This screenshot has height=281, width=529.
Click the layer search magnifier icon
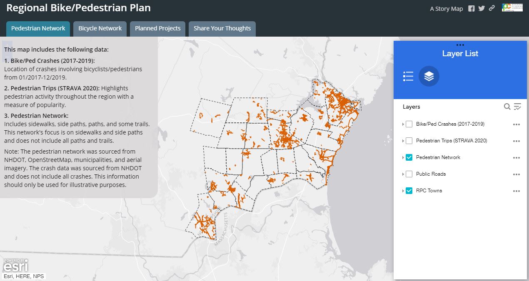507,107
